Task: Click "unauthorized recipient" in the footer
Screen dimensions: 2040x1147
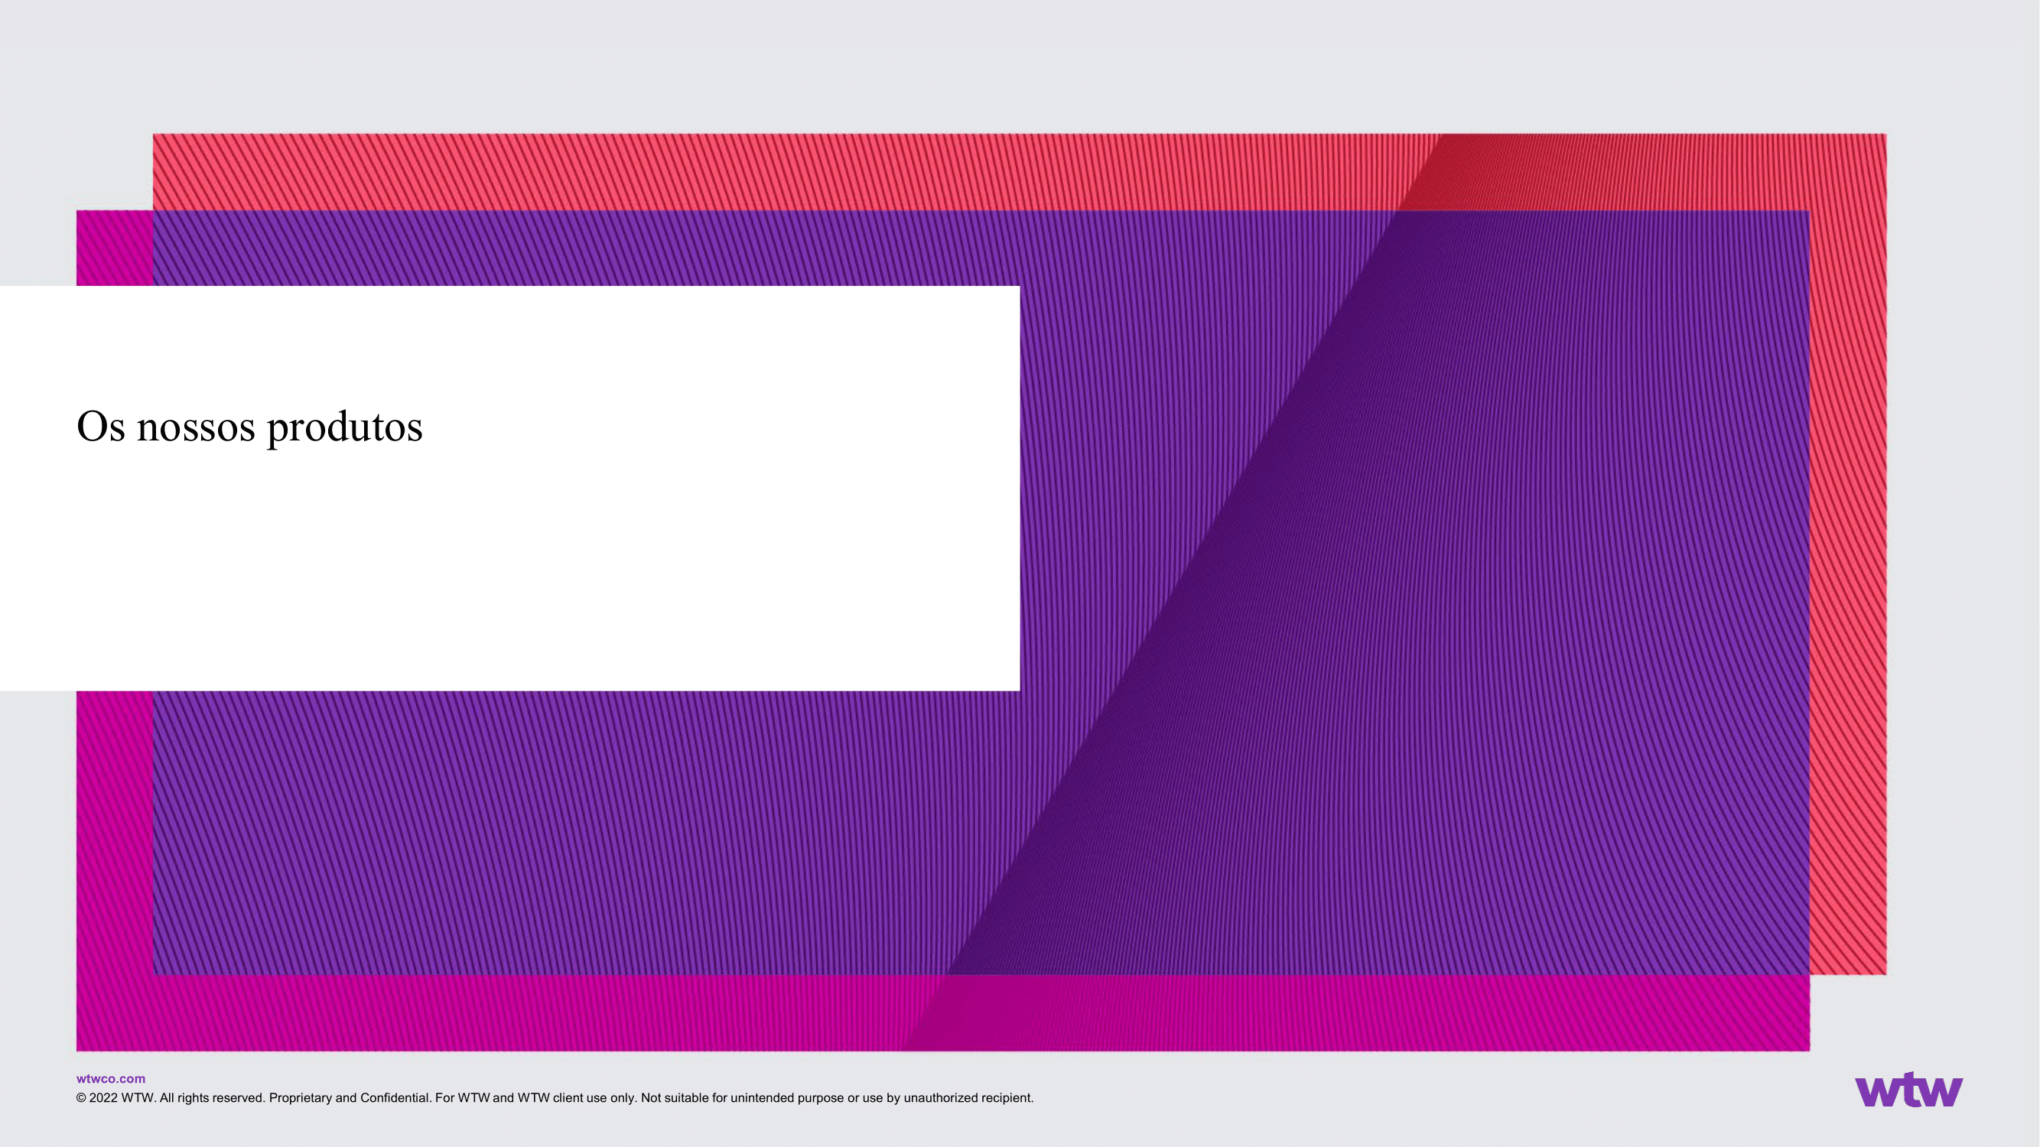Action: point(968,1098)
